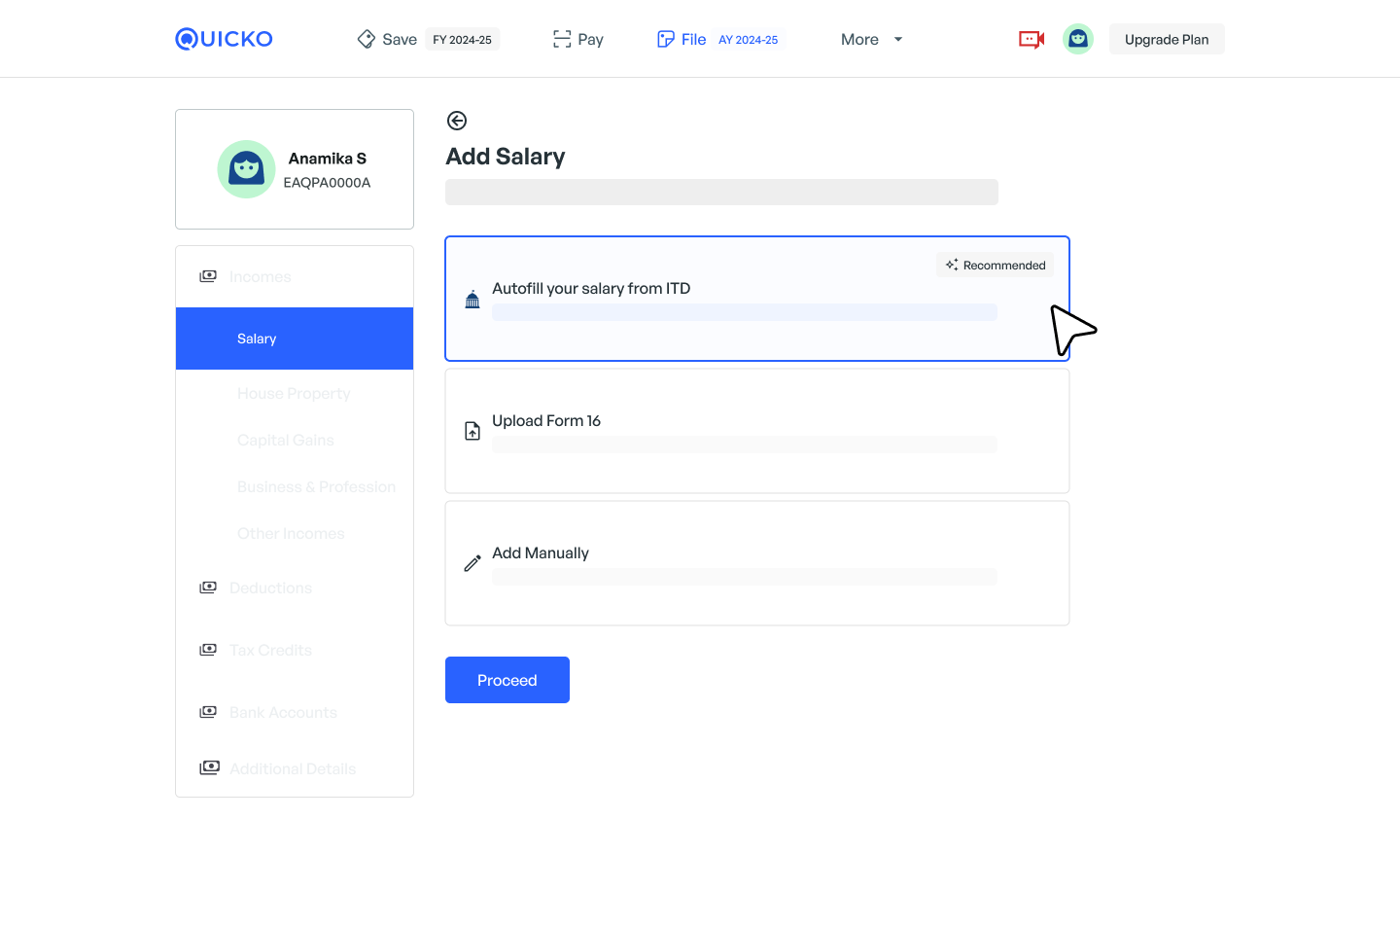Open House Property in the sidebar
Screen dimensions: 1400x926
[294, 393]
